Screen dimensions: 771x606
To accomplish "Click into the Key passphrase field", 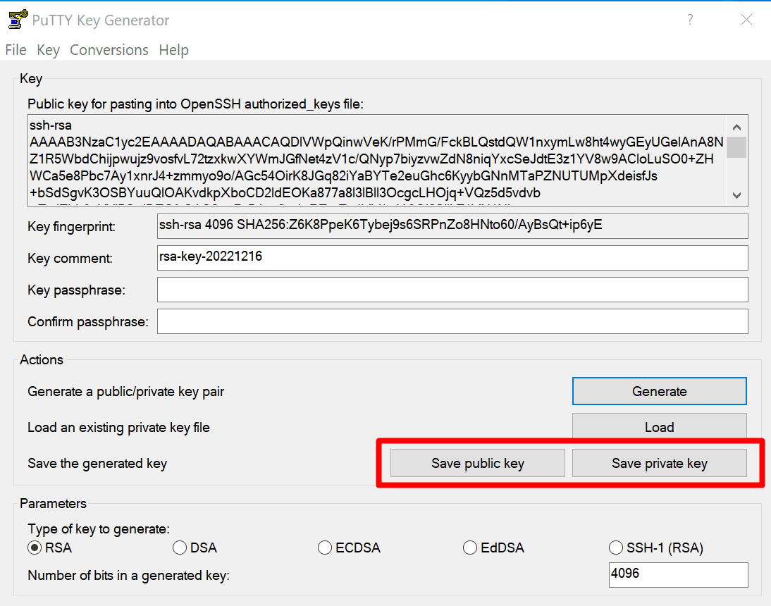I will tap(452, 290).
